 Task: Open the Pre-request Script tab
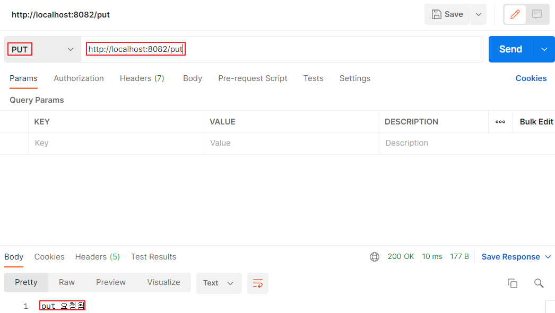253,78
